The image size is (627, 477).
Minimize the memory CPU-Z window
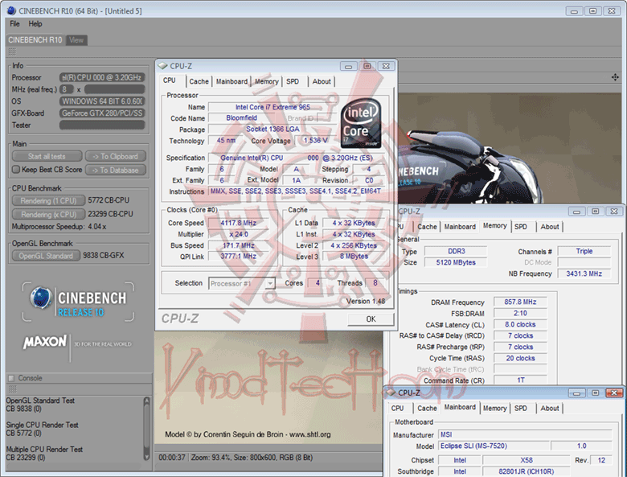point(576,212)
